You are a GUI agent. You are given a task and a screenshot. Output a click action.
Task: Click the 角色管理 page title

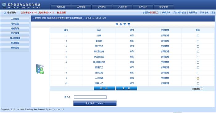[123, 24]
